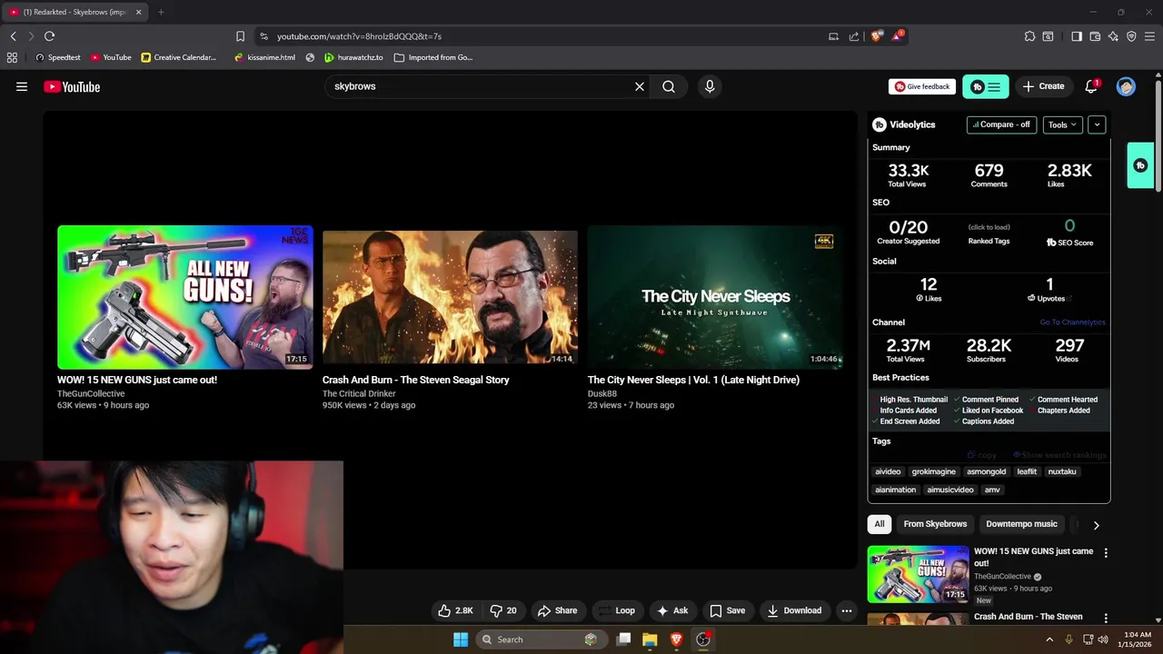1163x654 pixels.
Task: Open sidebar thumbnail of 15 NEW GUNS video
Action: [919, 574]
